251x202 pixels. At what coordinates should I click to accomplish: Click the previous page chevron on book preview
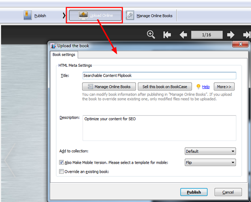point(10,160)
